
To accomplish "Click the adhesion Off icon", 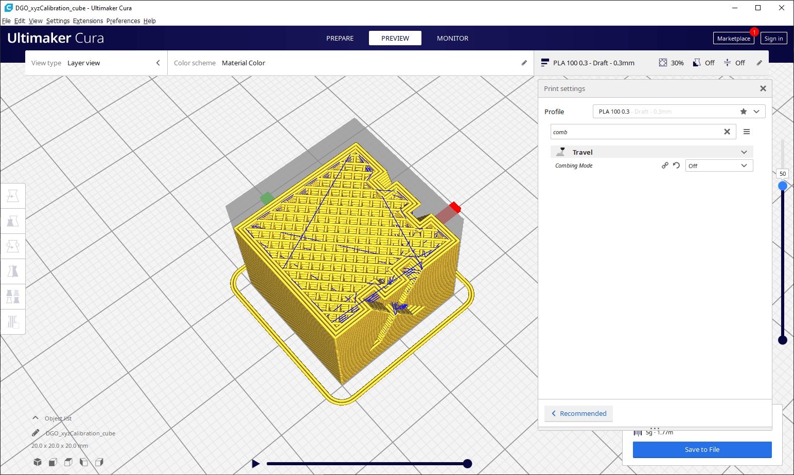I will point(727,63).
